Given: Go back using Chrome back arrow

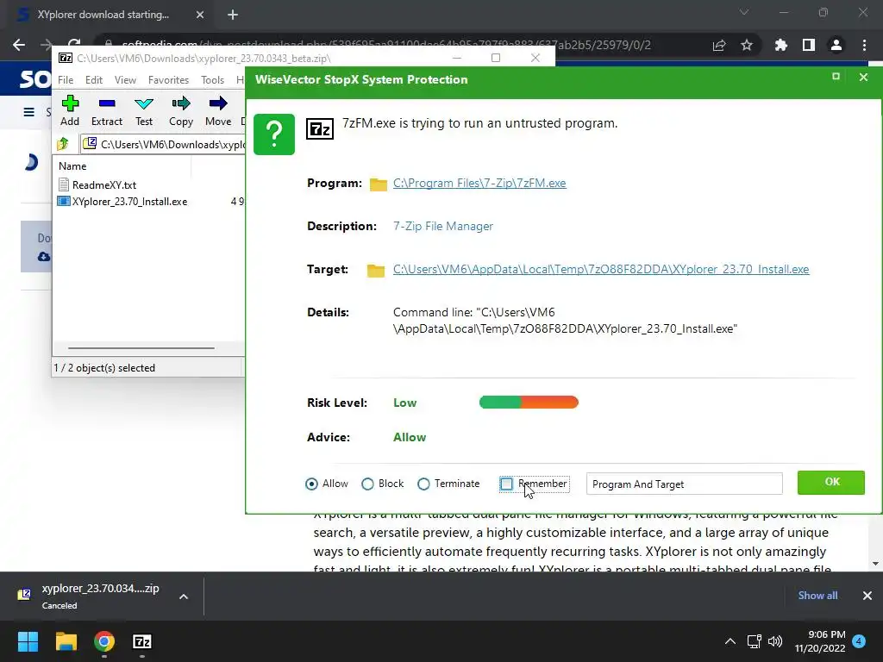Looking at the screenshot, I should pos(19,45).
